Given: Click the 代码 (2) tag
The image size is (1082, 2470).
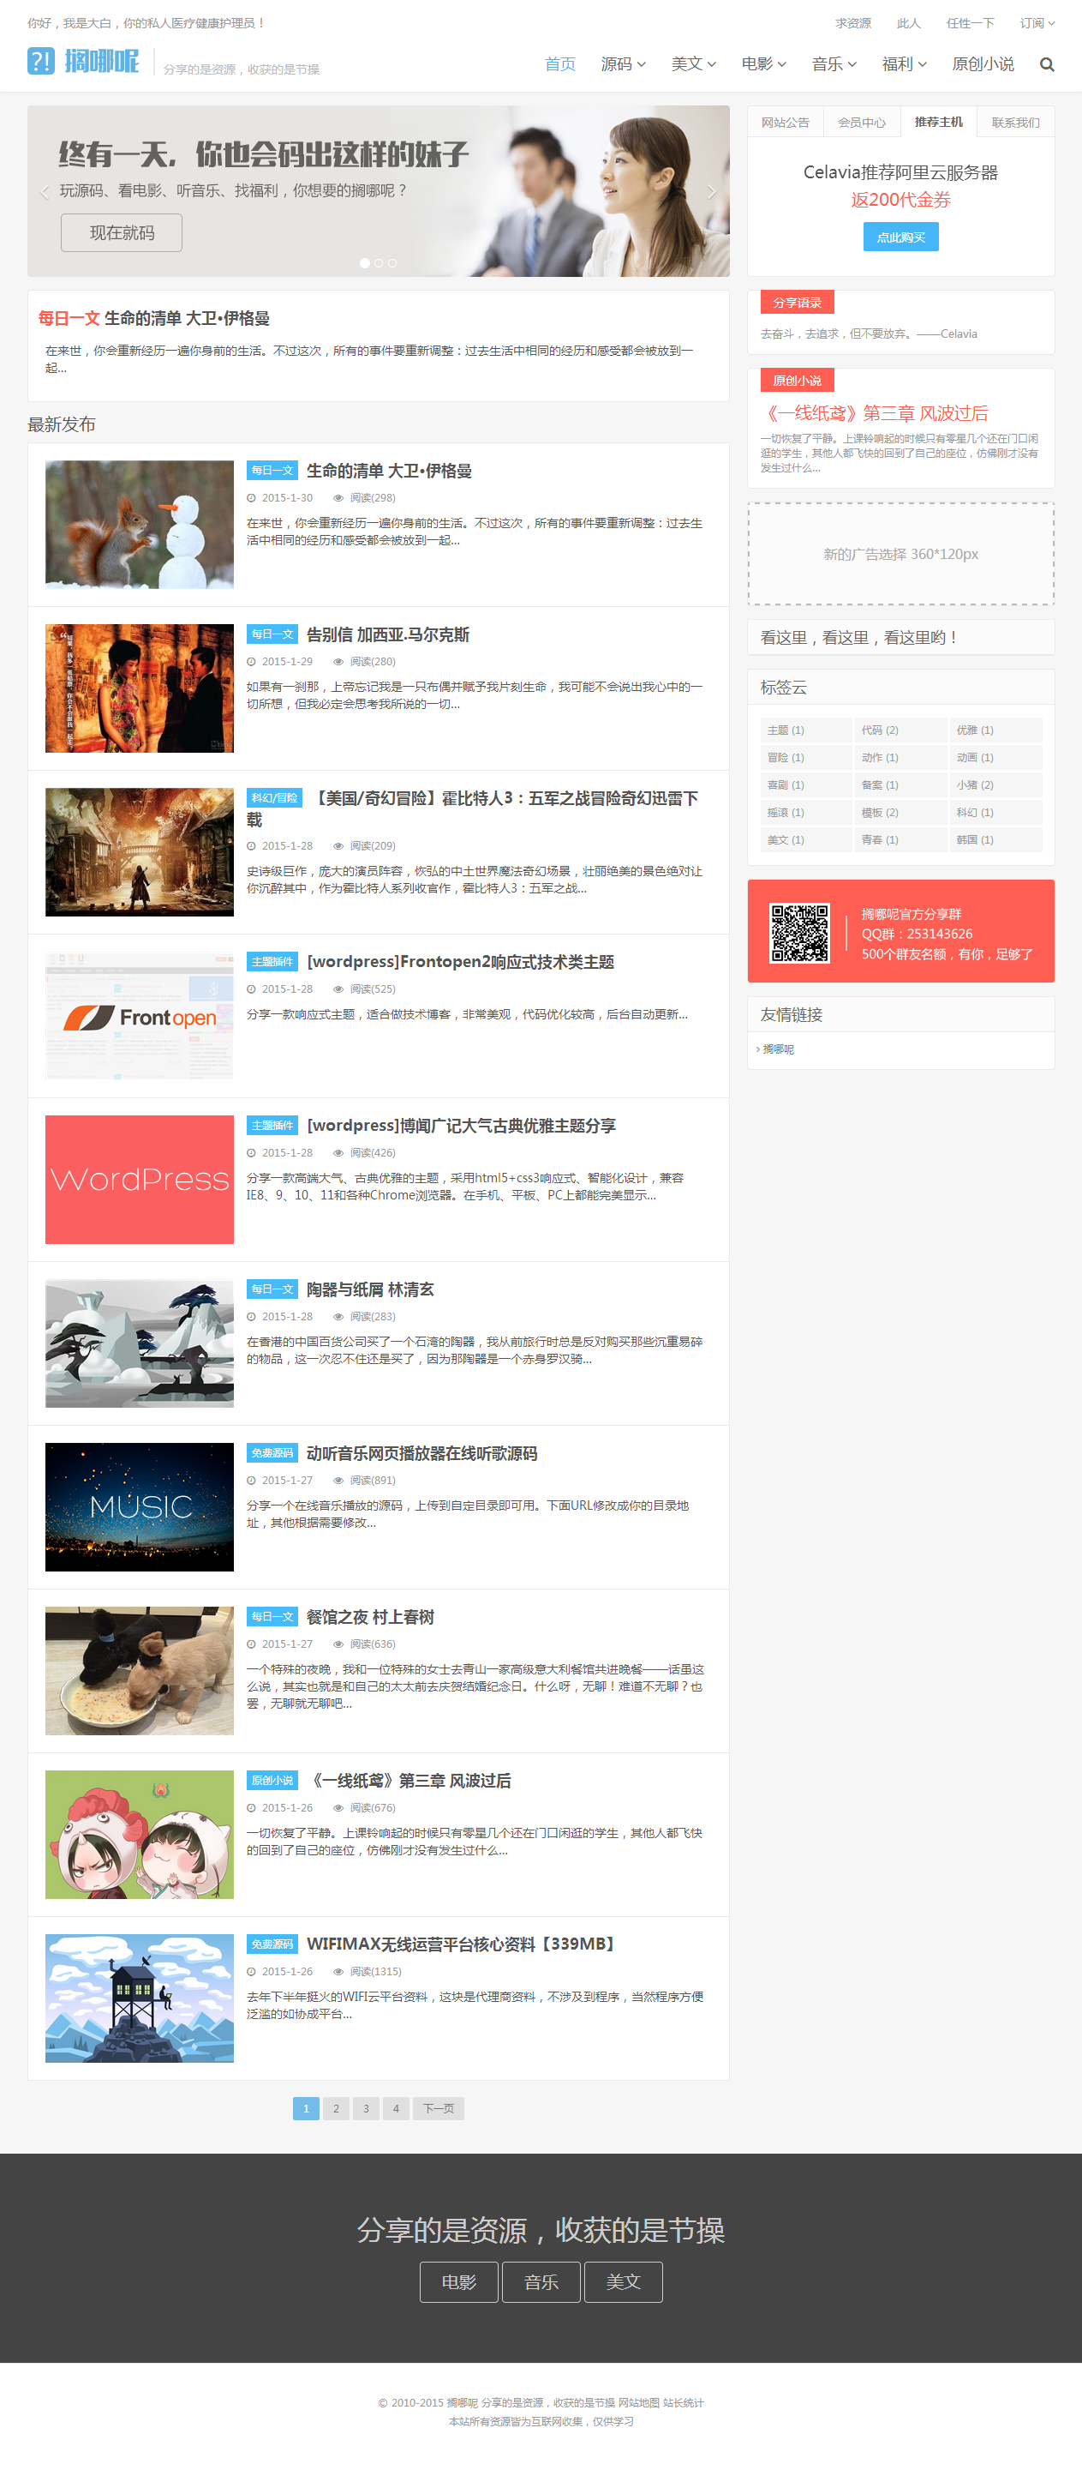Looking at the screenshot, I should point(880,730).
